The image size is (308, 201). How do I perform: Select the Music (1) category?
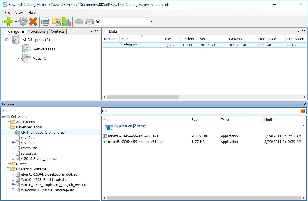coord(40,58)
